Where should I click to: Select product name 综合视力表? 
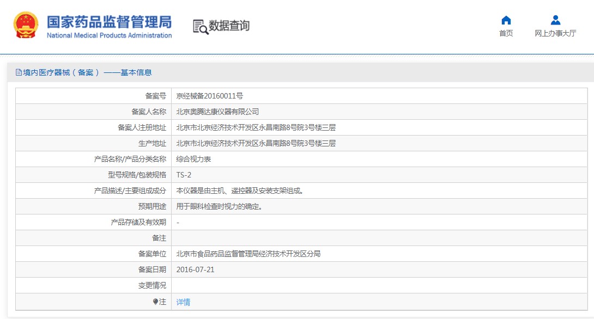point(193,159)
